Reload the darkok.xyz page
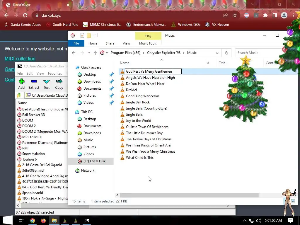The image size is (300, 225). (x=25, y=15)
